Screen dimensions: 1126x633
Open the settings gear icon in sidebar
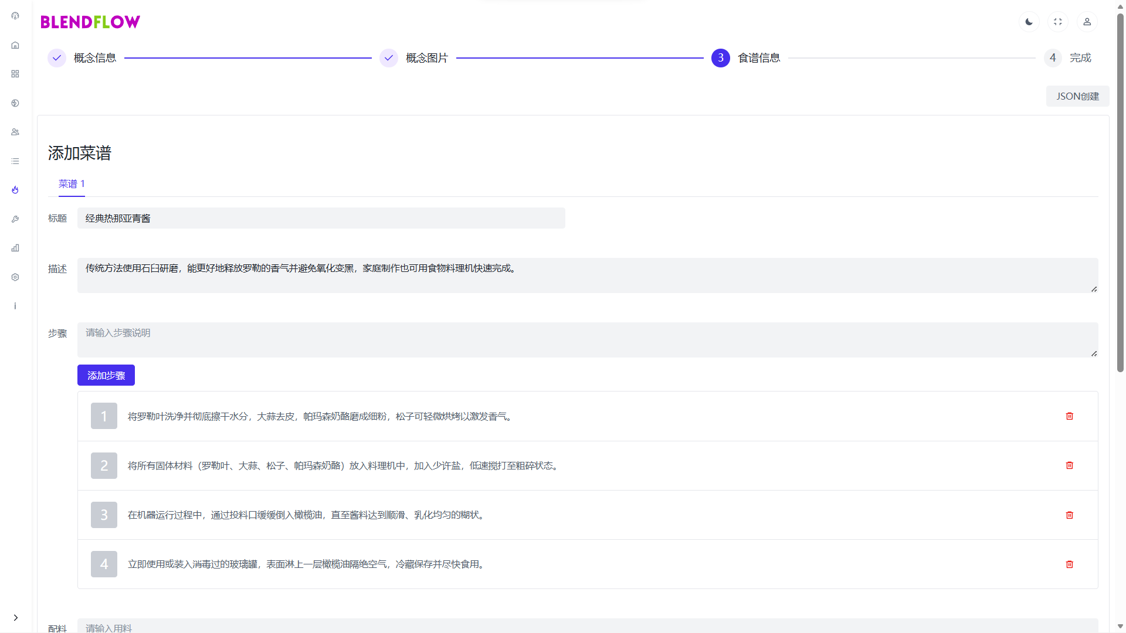point(15,277)
